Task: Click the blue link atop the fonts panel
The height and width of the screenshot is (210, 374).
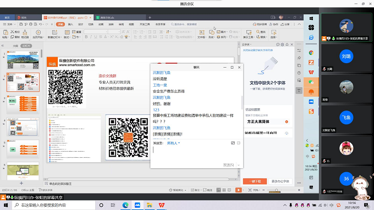Action: click(x=258, y=50)
